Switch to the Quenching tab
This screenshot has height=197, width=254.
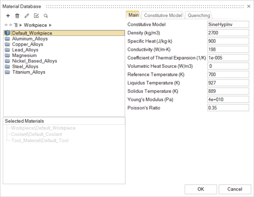199,15
